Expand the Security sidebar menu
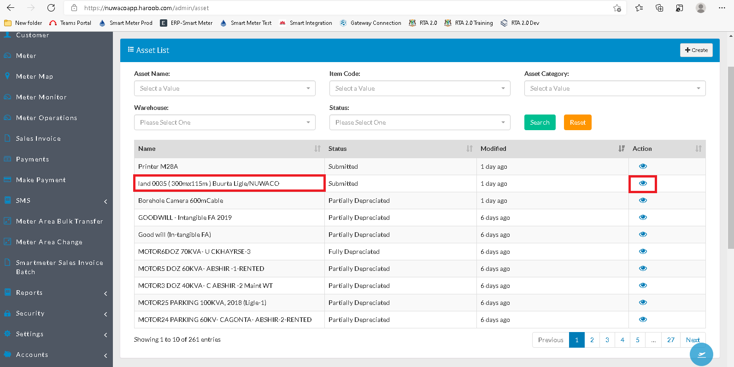This screenshot has width=734, height=367. (56, 313)
